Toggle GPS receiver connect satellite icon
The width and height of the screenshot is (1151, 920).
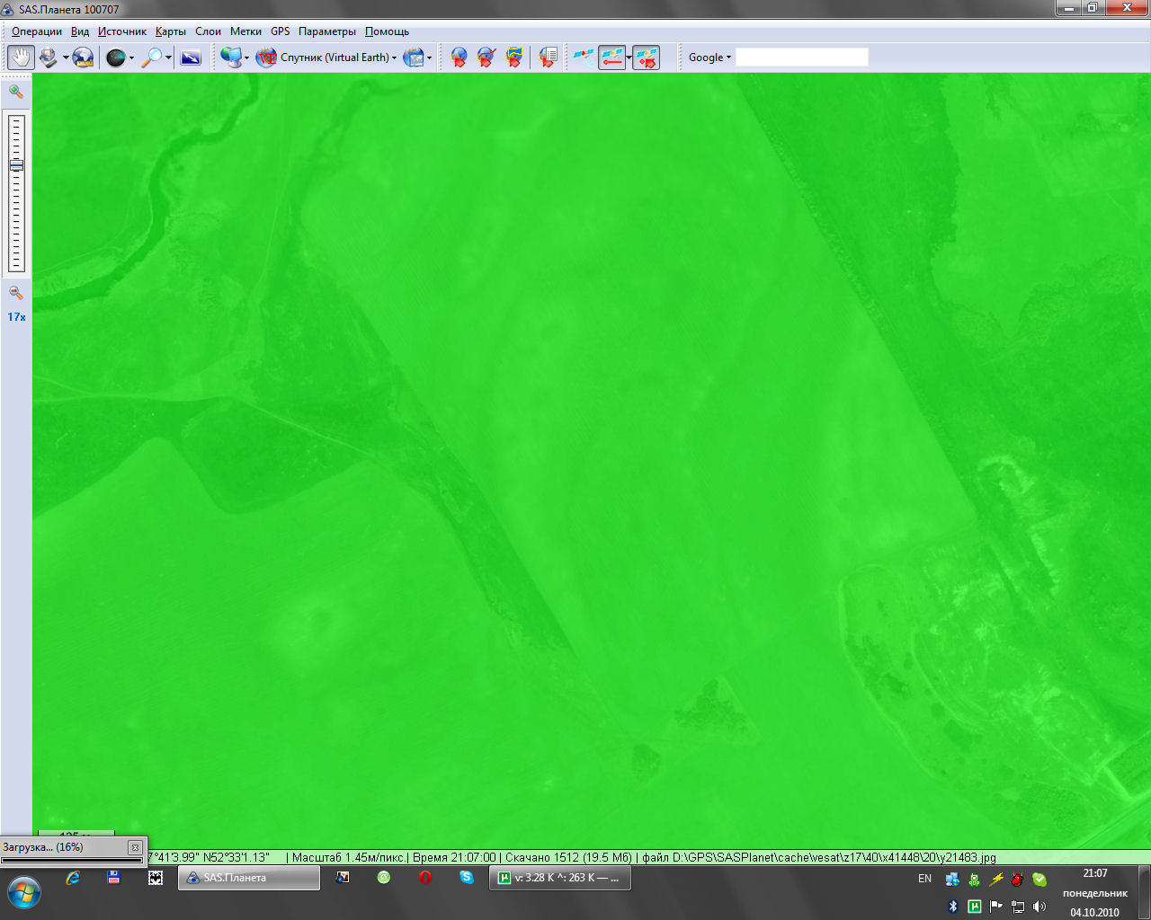pyautogui.click(x=583, y=57)
